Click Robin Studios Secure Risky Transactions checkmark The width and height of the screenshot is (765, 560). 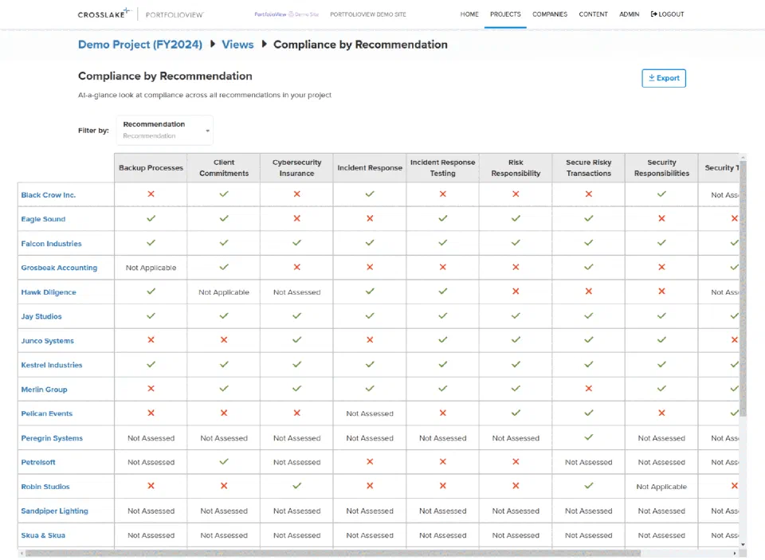(x=588, y=486)
